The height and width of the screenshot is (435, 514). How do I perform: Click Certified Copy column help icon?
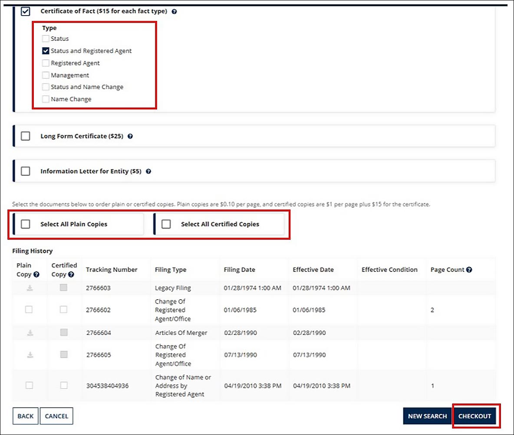coord(71,275)
